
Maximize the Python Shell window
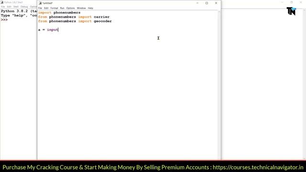(x=291, y=2)
